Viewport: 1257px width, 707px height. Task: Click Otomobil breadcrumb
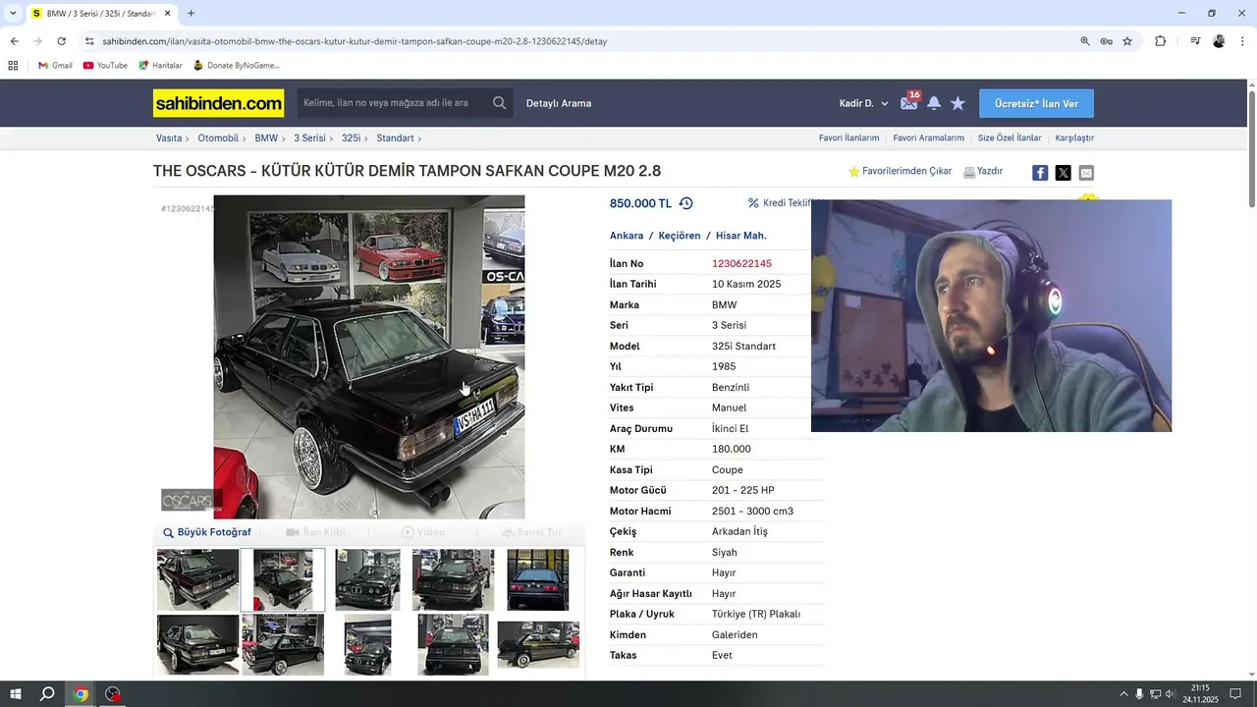[x=218, y=138]
